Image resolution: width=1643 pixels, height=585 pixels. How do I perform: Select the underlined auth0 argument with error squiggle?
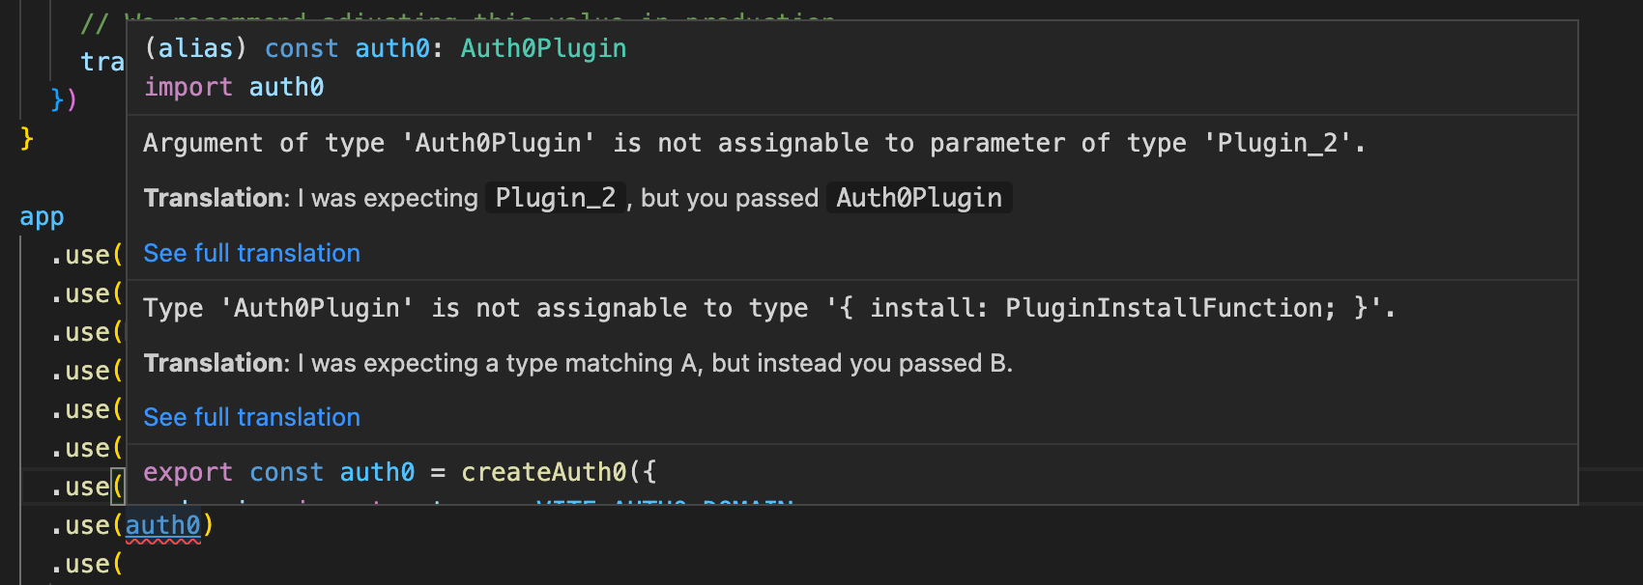(162, 525)
